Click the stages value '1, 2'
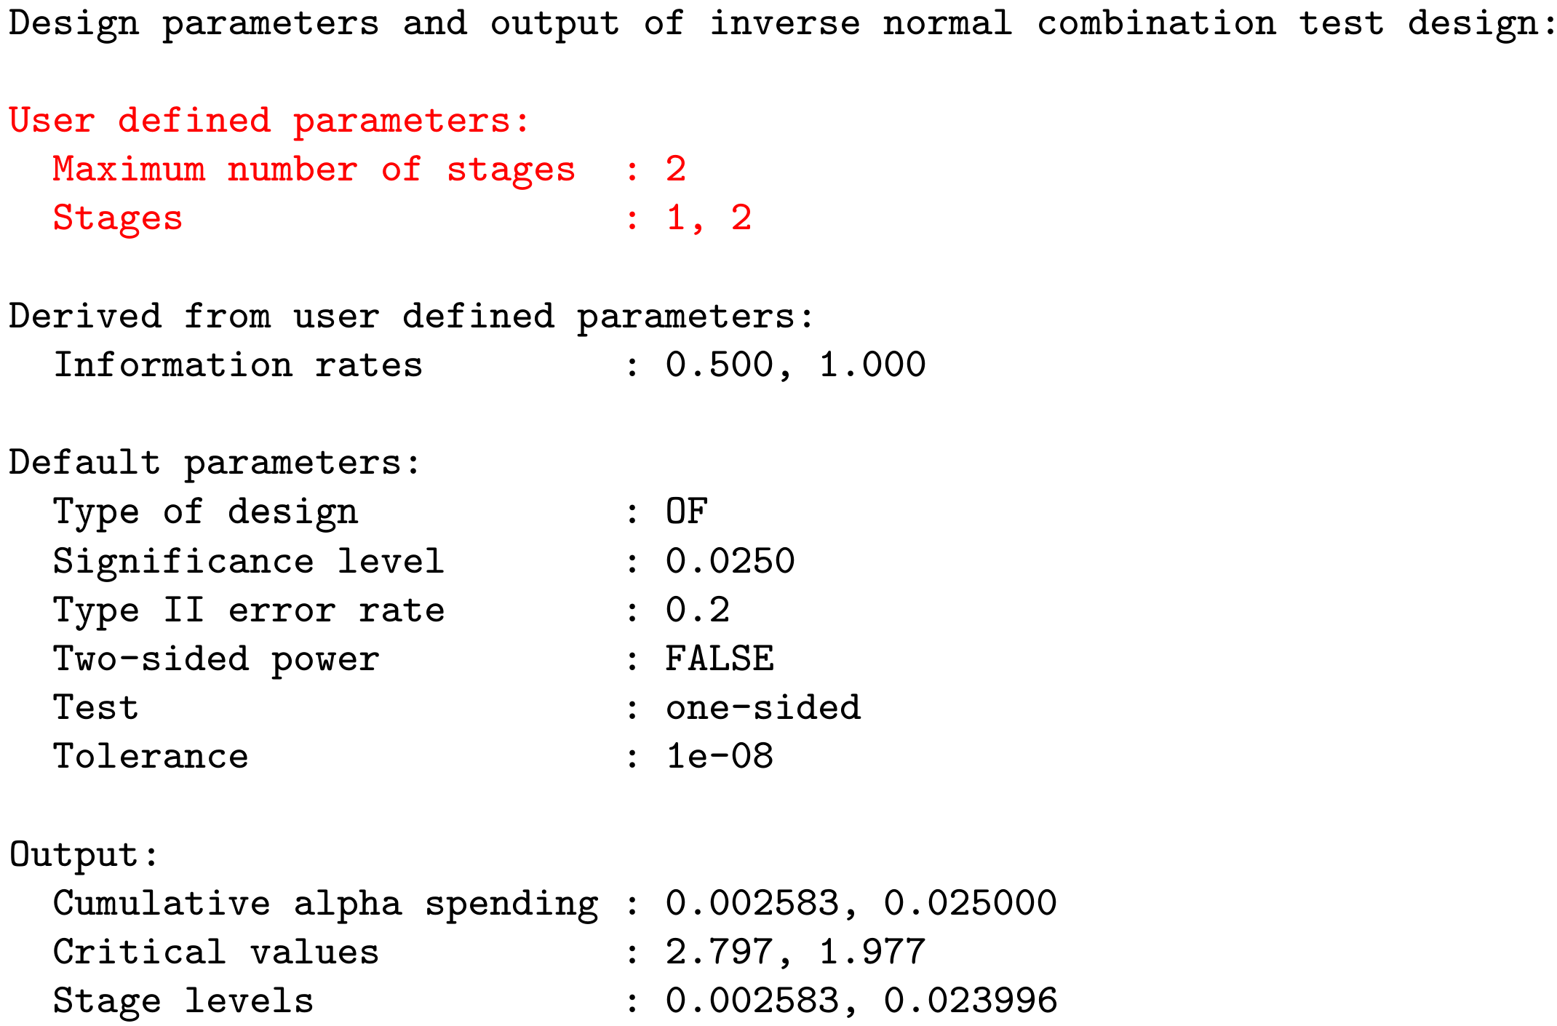 [x=708, y=218]
